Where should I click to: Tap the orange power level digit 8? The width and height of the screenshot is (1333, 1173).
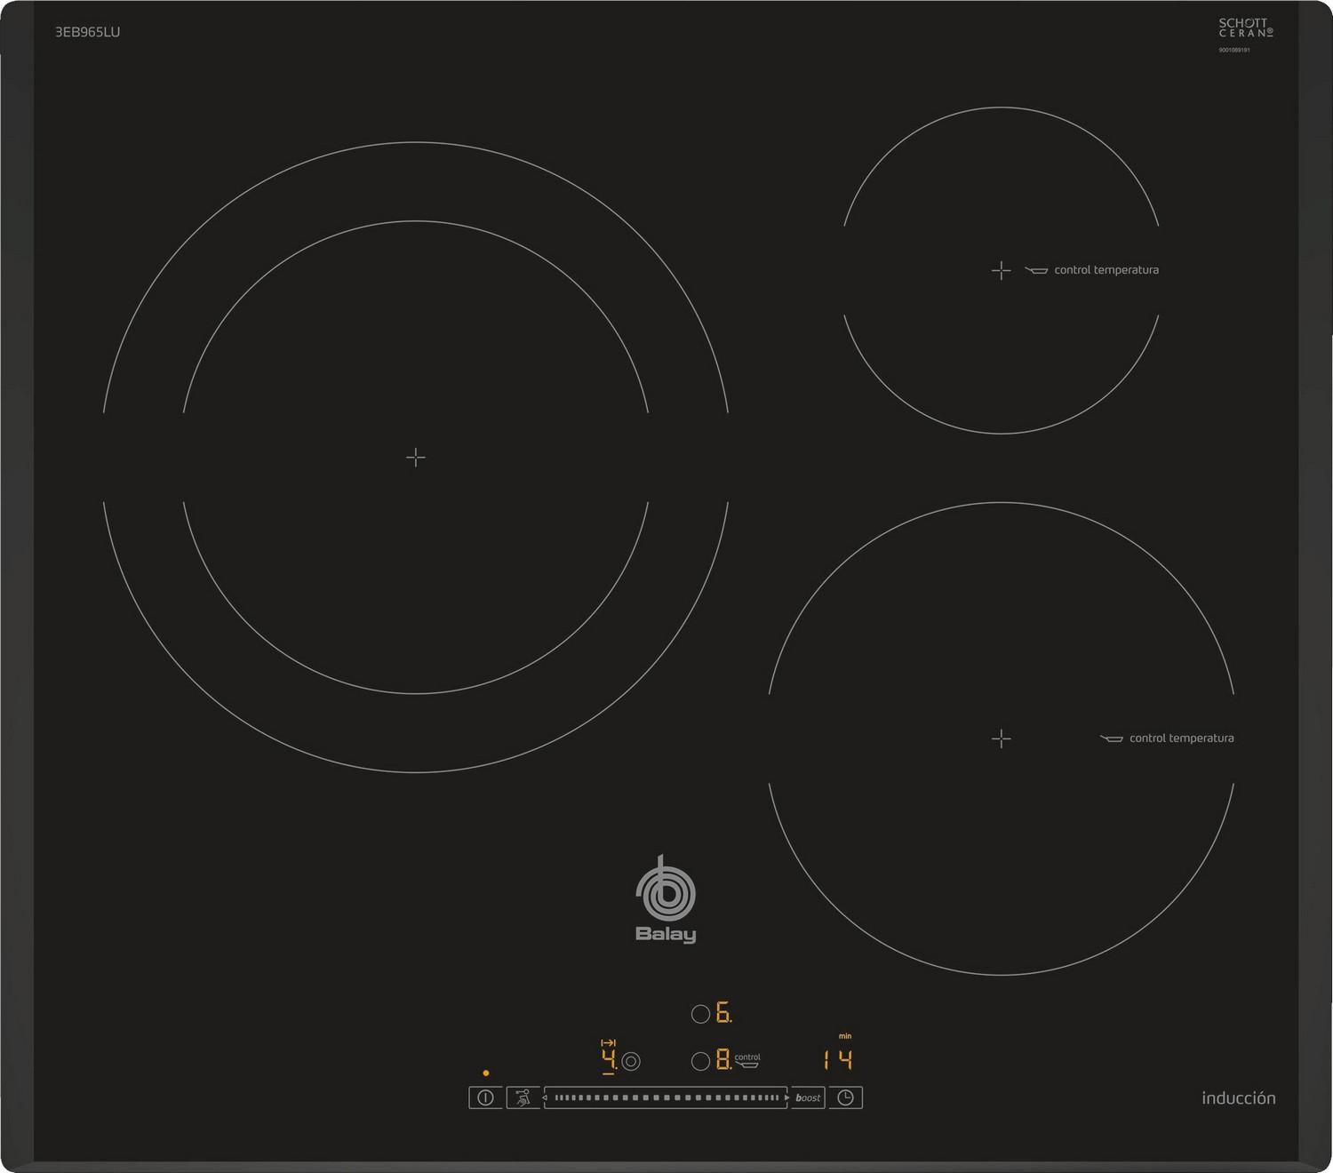coord(723,1059)
